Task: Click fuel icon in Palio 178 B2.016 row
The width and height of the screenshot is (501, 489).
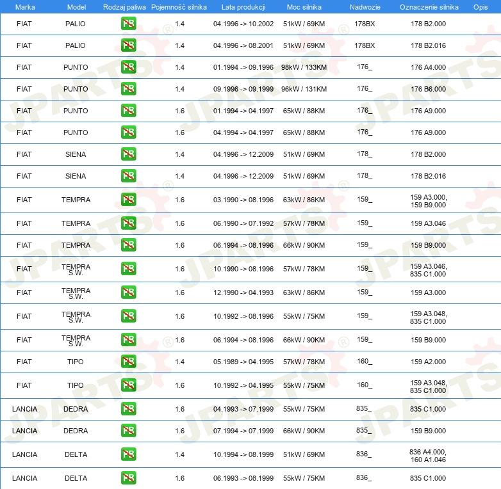Action: (x=128, y=45)
